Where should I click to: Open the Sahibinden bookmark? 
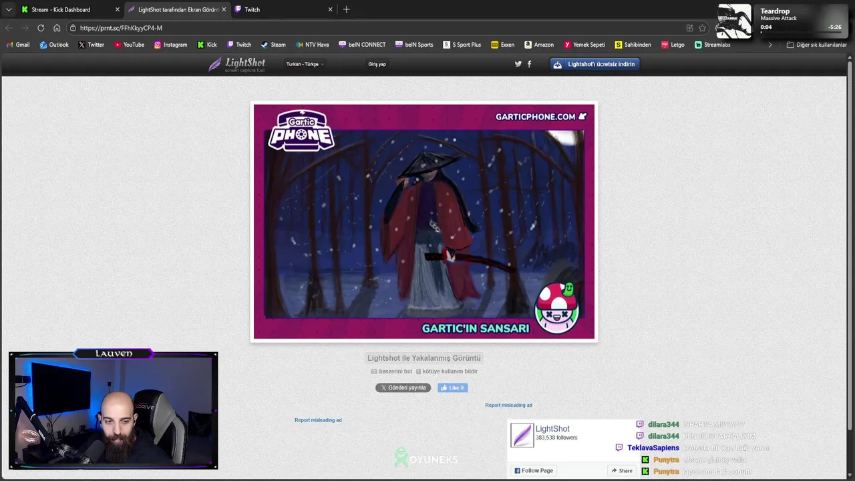coord(633,45)
